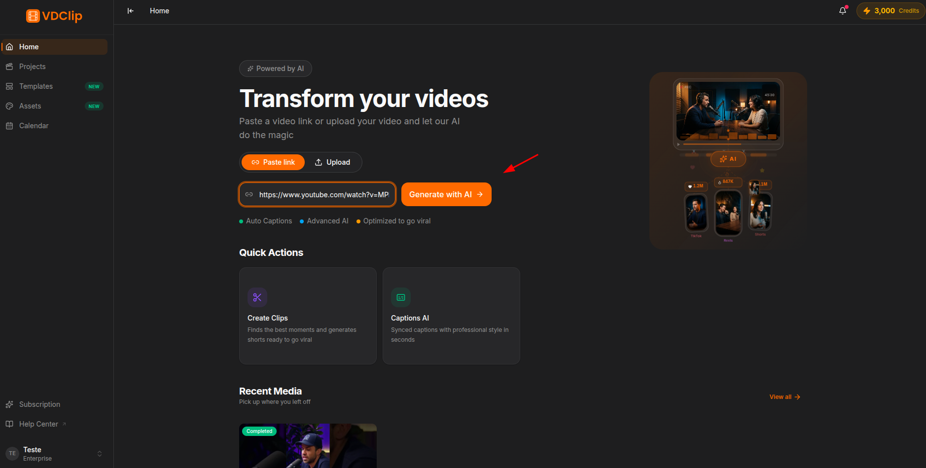
Task: Click the Advanced AI label
Action: 327,221
